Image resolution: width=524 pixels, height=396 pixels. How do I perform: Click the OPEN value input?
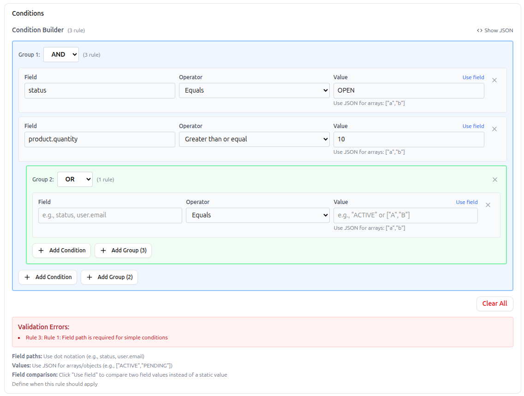point(408,90)
